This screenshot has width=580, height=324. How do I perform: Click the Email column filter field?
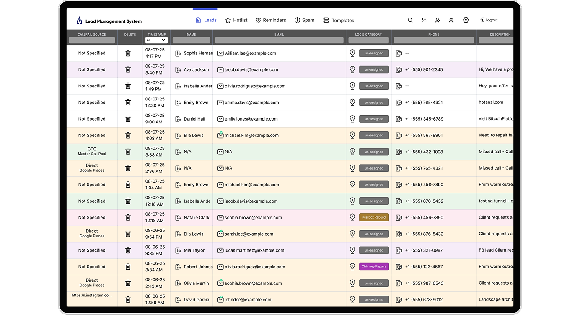click(x=279, y=40)
